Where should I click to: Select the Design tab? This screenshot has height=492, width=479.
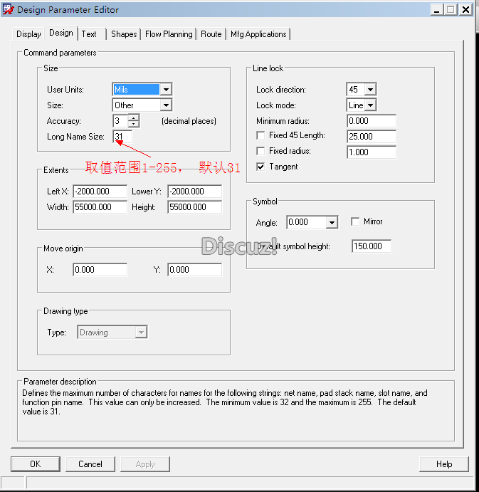pos(61,33)
